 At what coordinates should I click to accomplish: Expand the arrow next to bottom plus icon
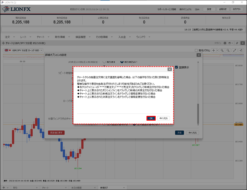click(8, 188)
